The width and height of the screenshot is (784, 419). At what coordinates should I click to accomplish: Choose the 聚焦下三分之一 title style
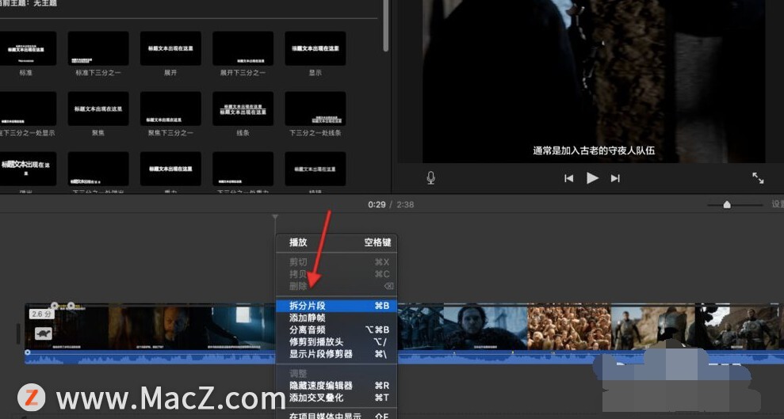170,109
